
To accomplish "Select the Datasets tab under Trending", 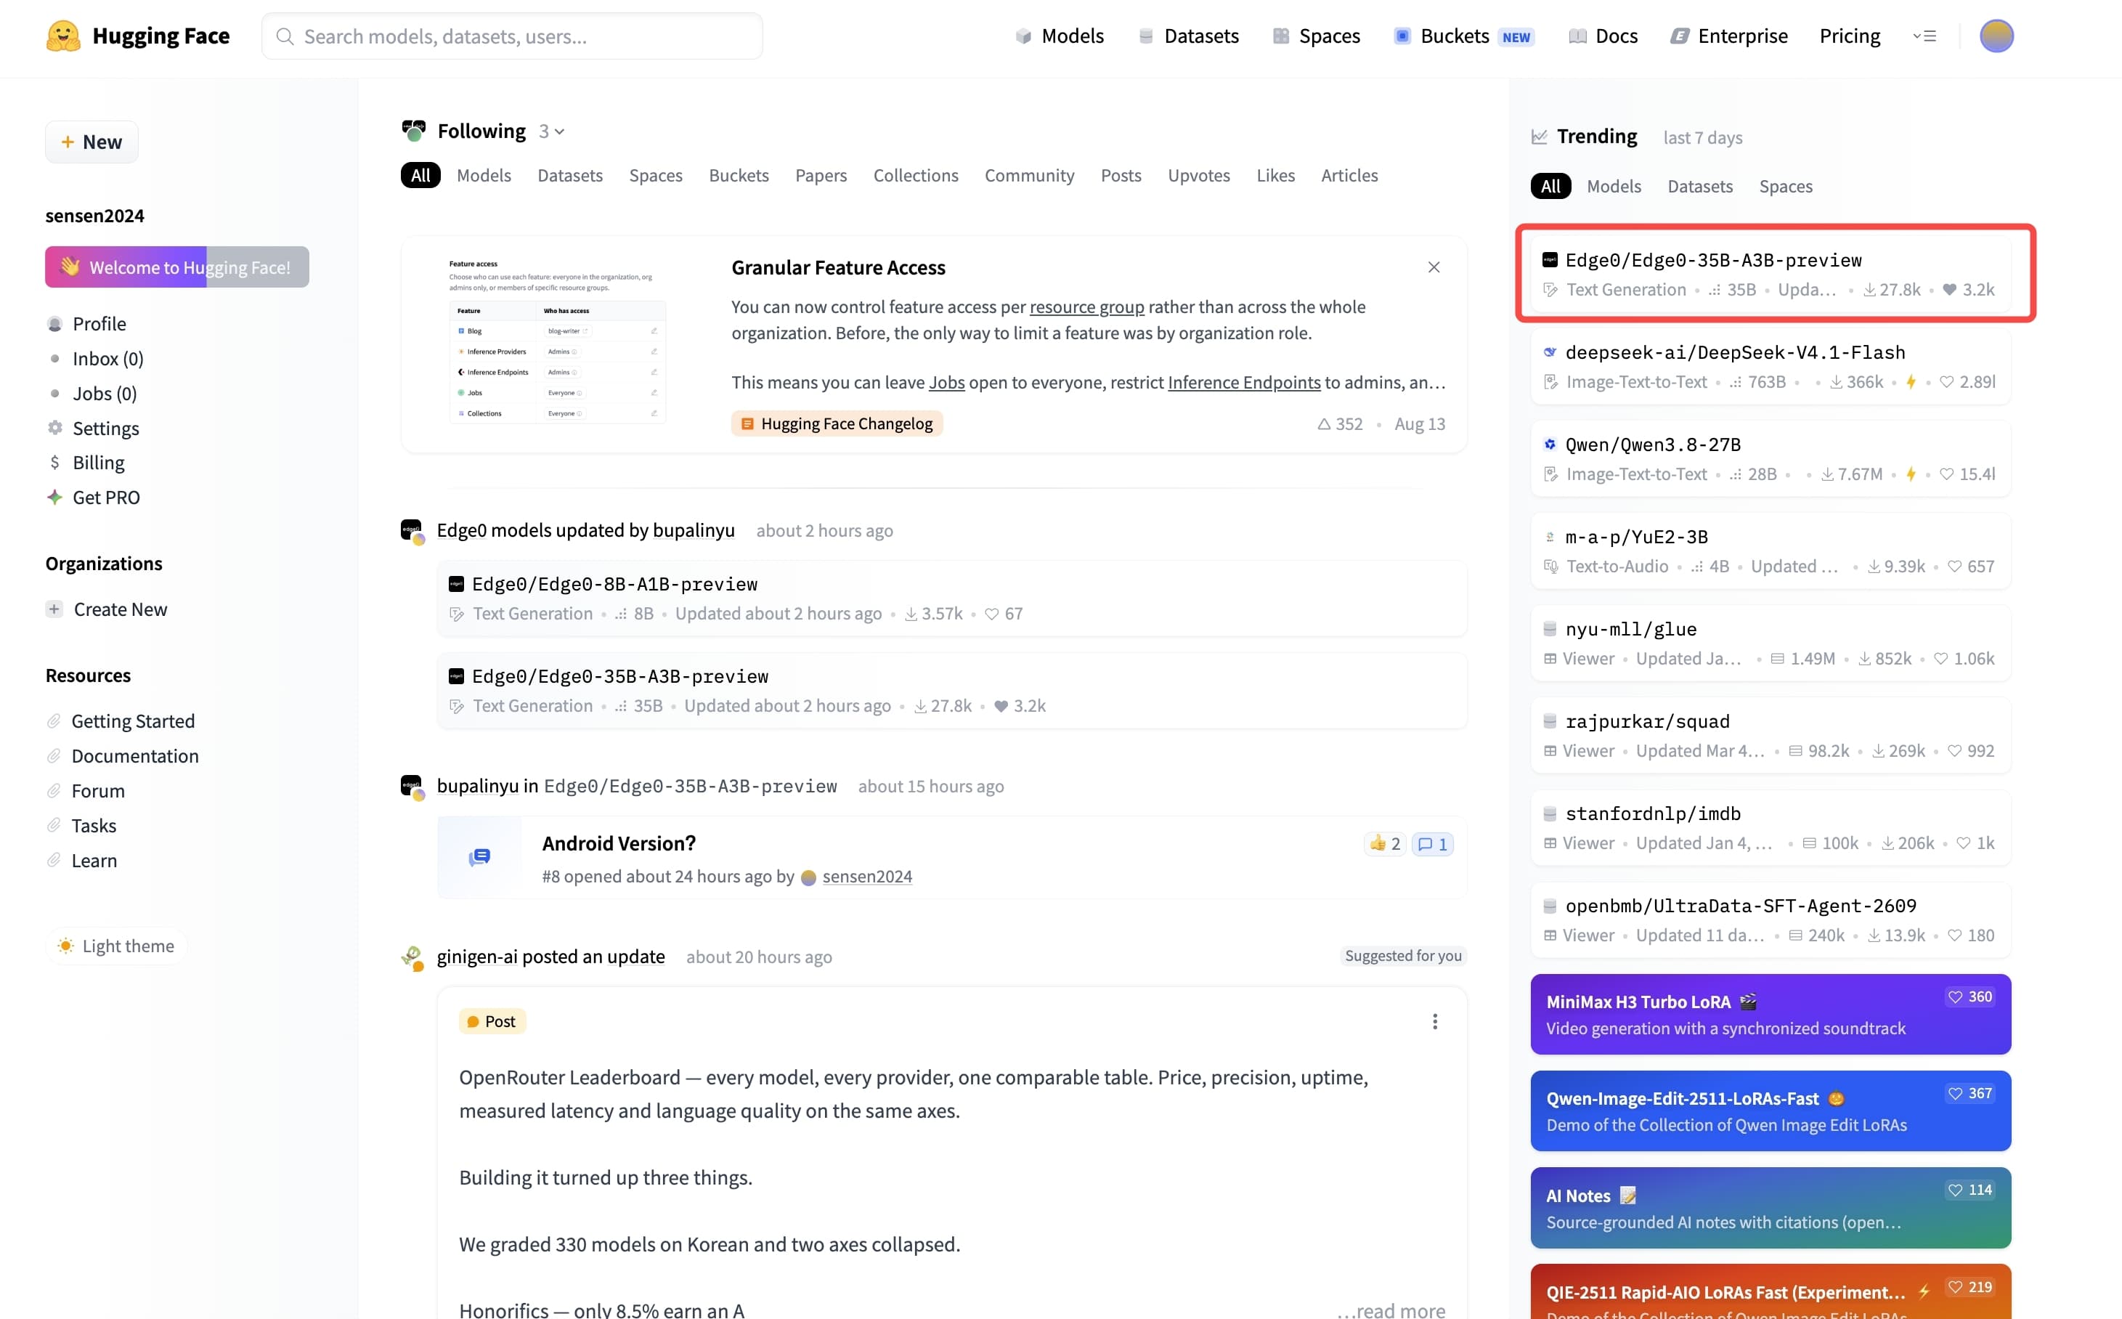I will (1700, 186).
